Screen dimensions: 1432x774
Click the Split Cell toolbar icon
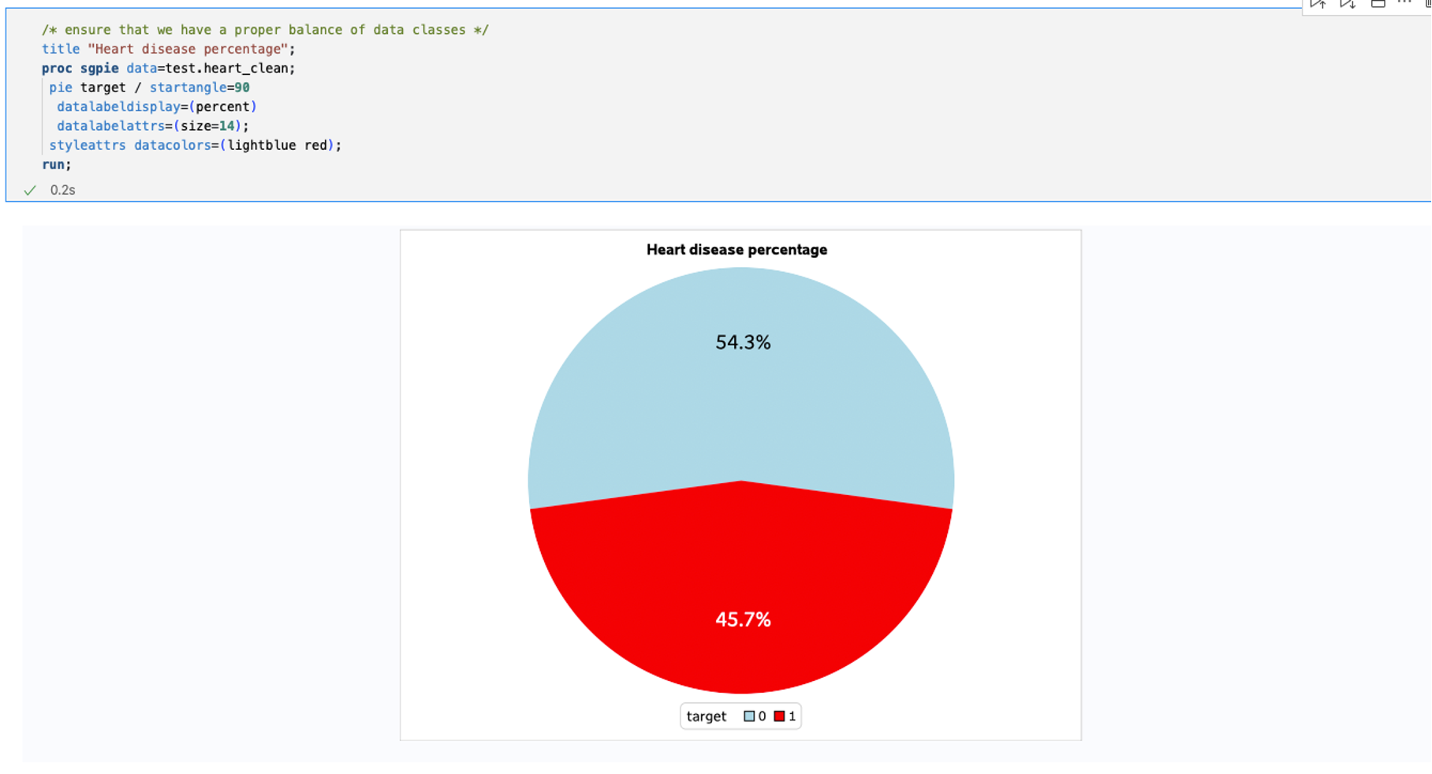click(x=1378, y=4)
